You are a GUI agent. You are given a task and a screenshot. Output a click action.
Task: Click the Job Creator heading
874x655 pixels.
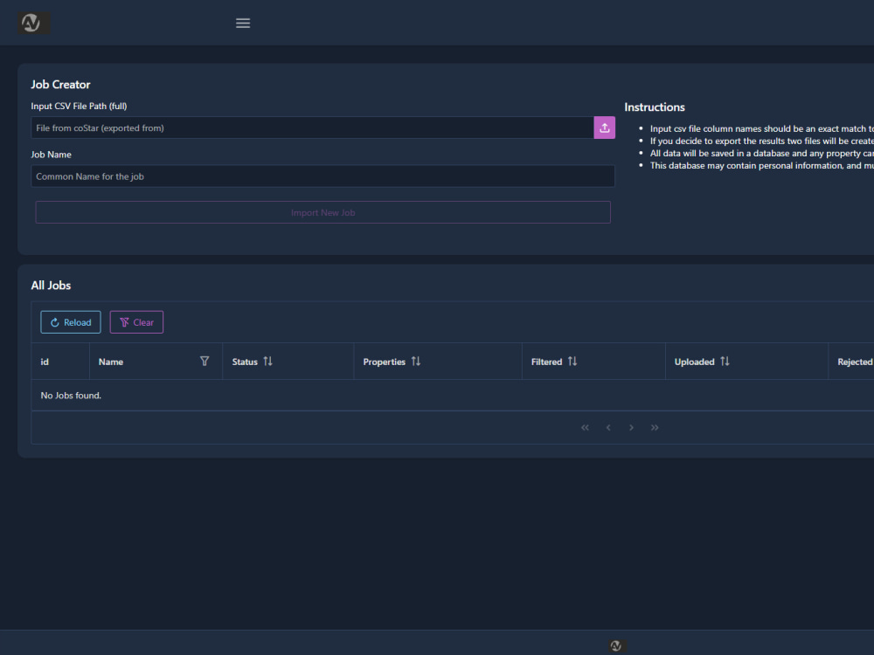point(60,85)
